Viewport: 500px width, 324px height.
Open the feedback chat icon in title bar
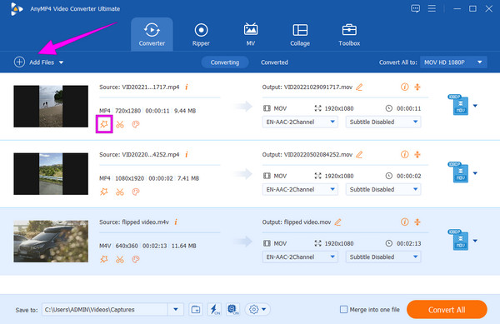point(415,8)
